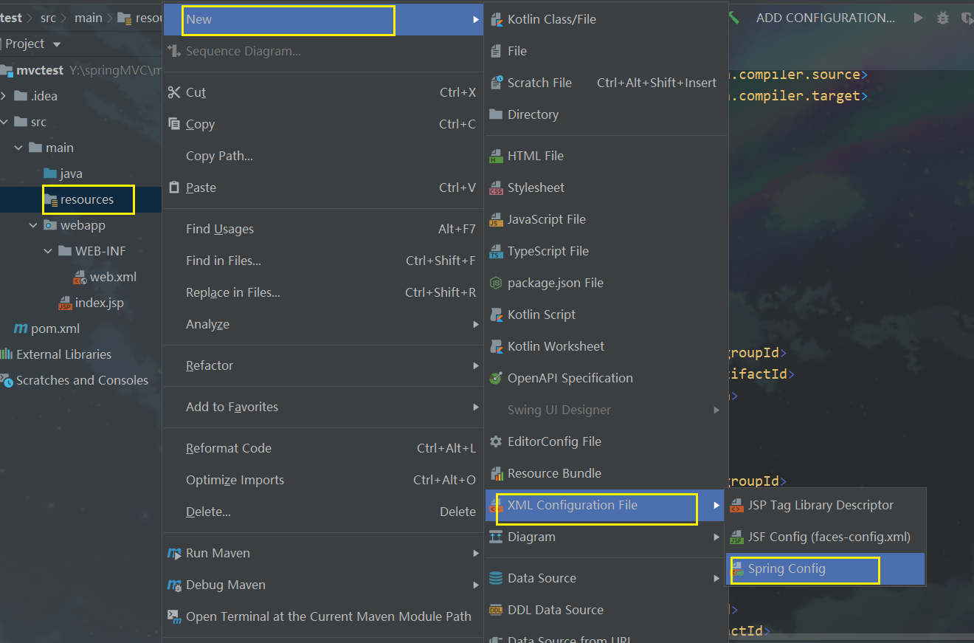Select index.jsp in project tree
This screenshot has height=643, width=974.
tap(99, 303)
